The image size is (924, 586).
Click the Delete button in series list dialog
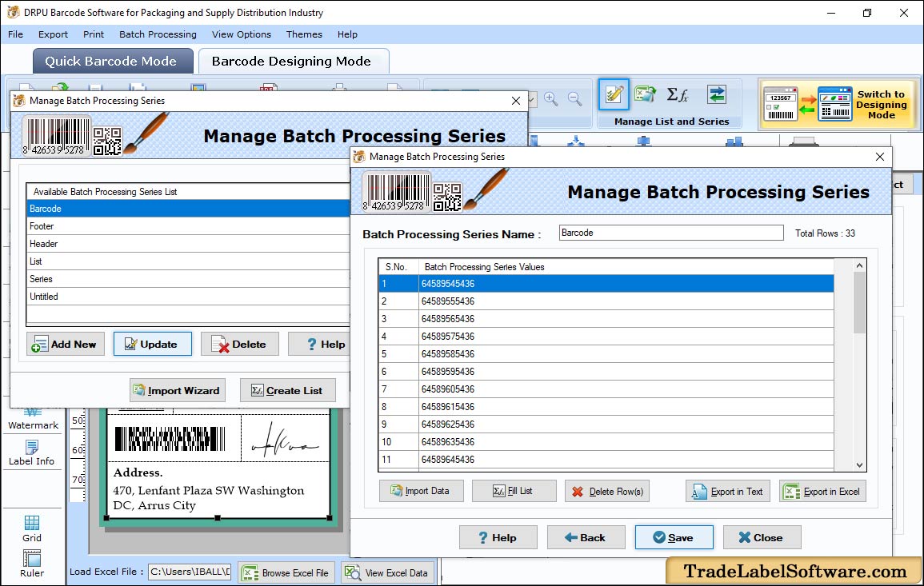tap(239, 344)
